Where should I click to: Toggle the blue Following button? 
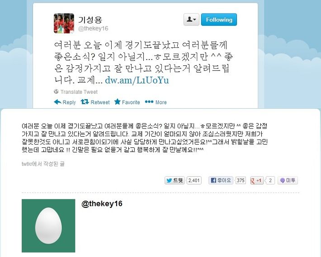[219, 19]
